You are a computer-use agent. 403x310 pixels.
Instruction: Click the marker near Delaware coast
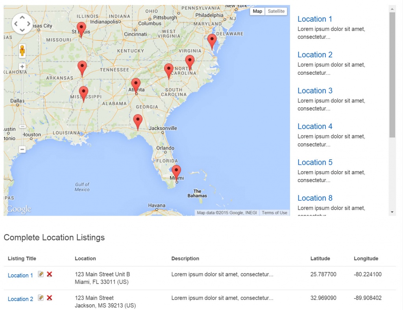point(212,41)
